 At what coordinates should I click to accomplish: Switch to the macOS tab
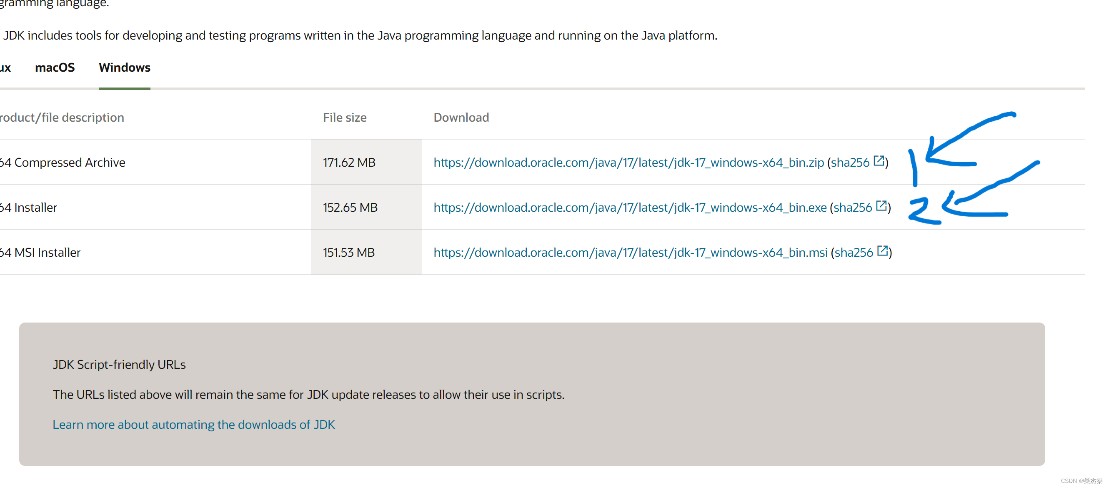coord(55,67)
